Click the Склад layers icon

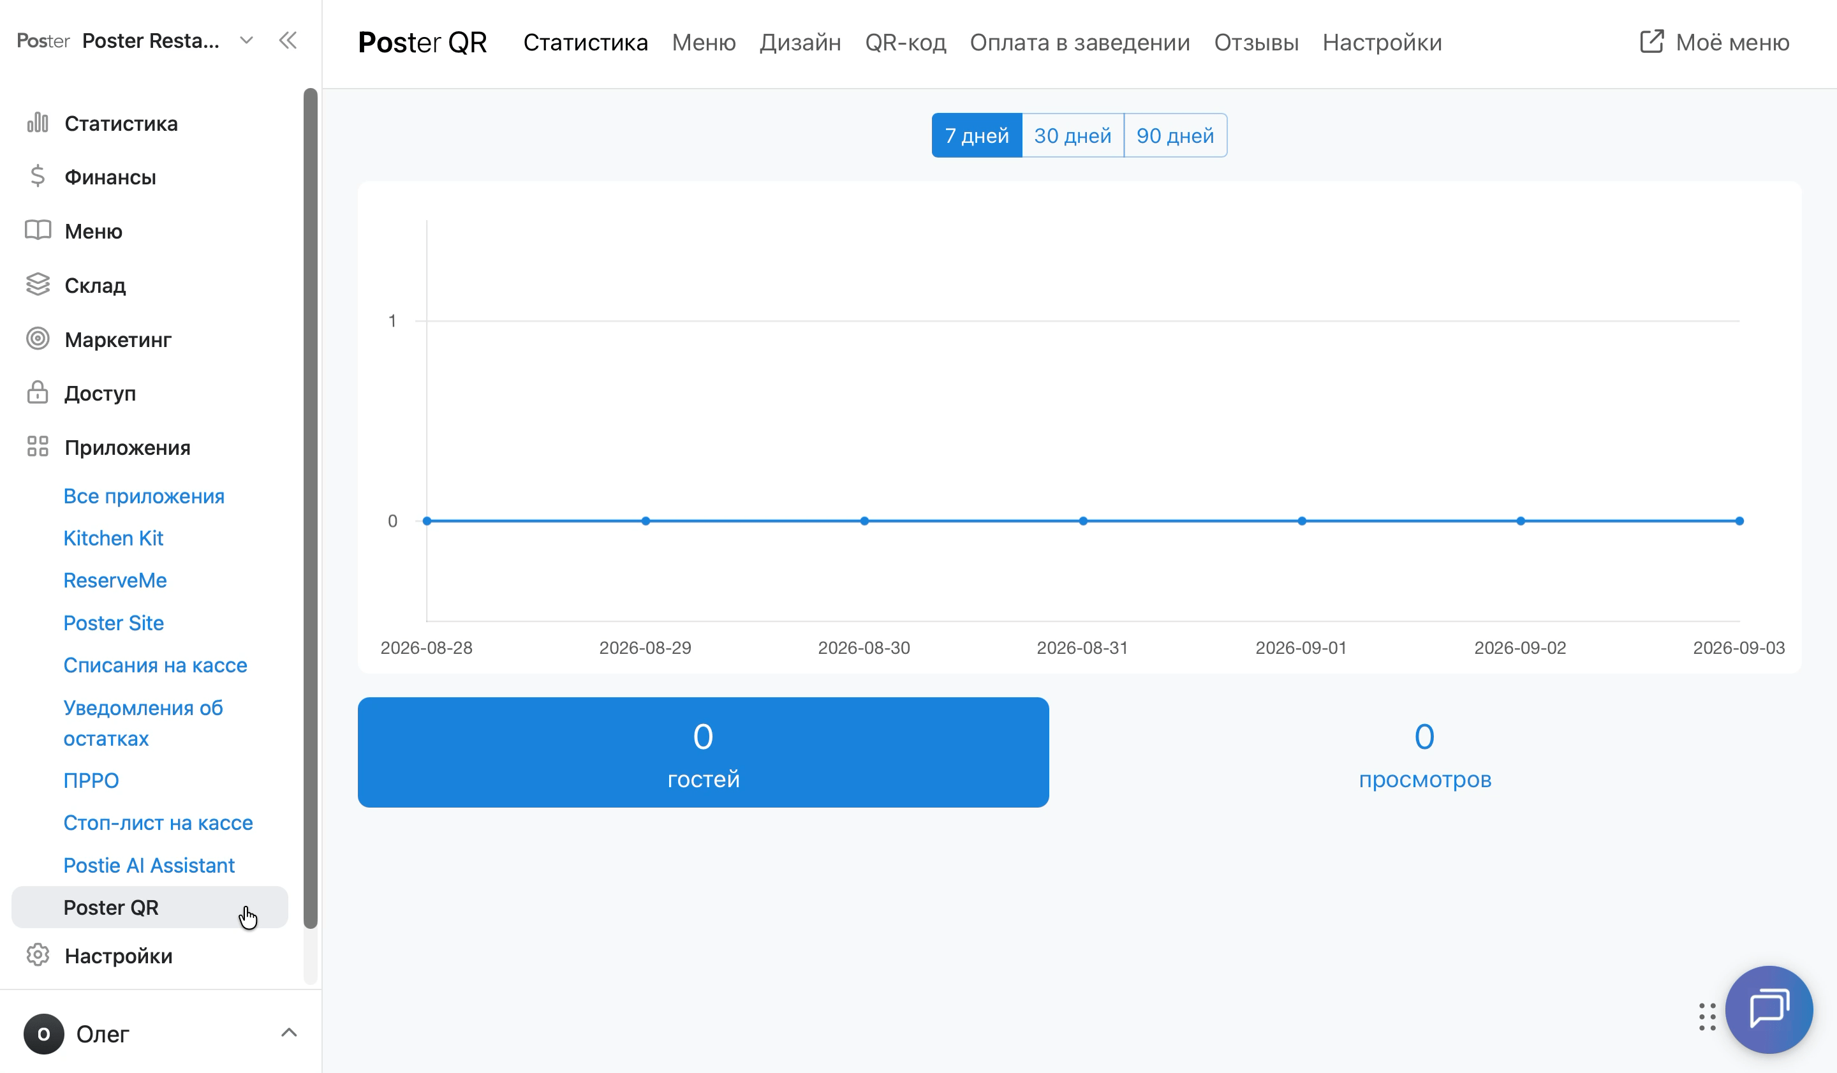pyautogui.click(x=38, y=285)
